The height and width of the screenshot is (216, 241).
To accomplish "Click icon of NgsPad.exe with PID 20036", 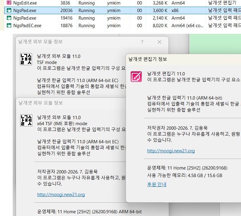I will [x=9, y=10].
